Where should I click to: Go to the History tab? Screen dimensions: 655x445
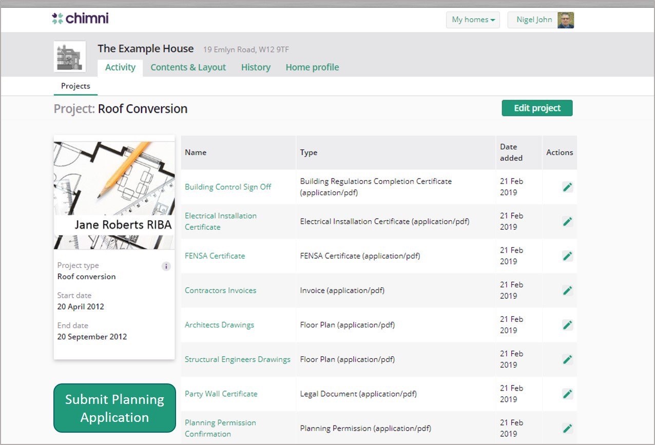[x=256, y=68]
